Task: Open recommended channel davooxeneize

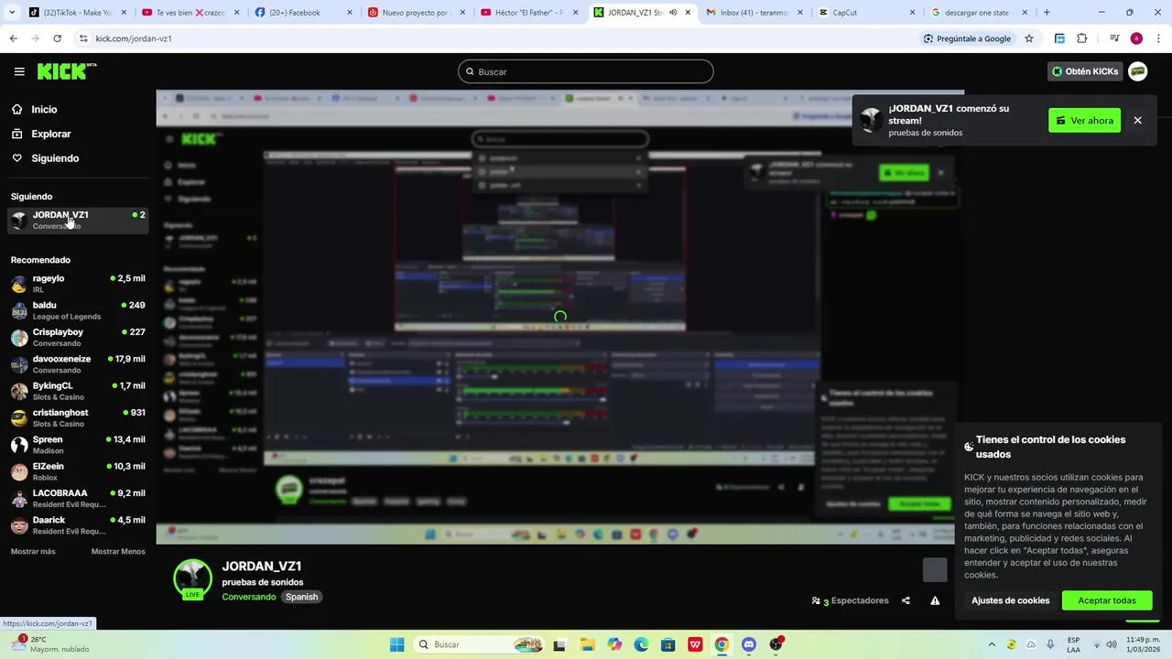Action: pyautogui.click(x=78, y=364)
